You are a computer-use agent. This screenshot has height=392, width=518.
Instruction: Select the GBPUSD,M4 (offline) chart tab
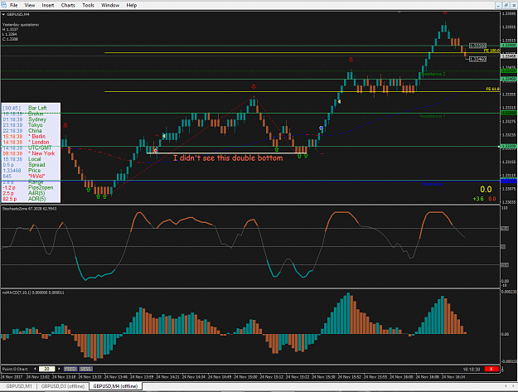(x=115, y=386)
